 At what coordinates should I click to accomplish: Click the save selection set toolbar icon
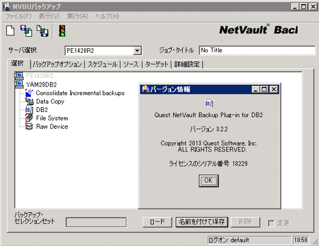point(42,31)
